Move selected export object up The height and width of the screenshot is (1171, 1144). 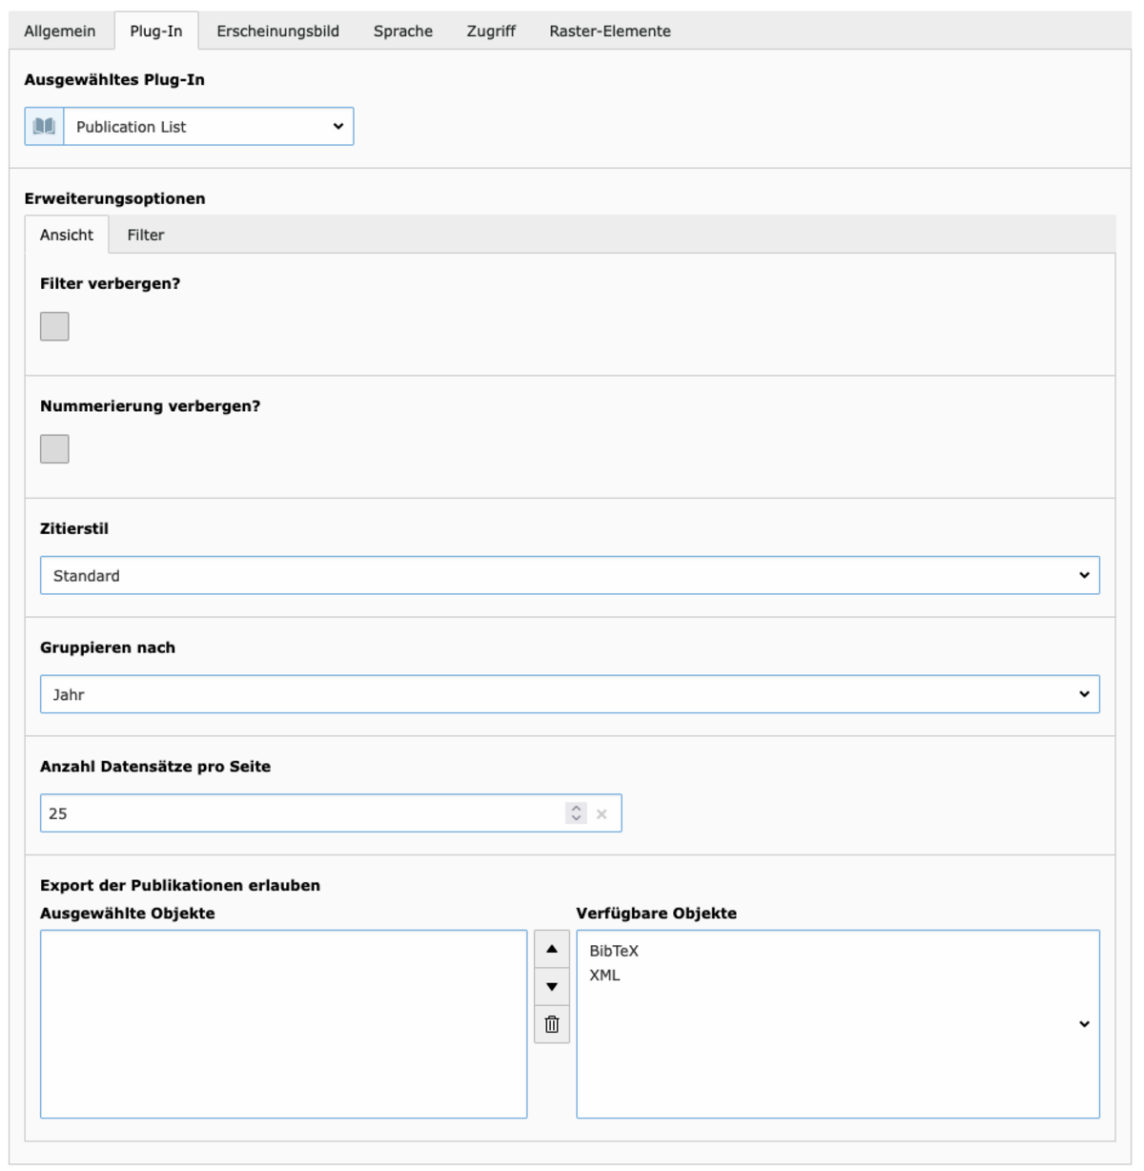552,949
